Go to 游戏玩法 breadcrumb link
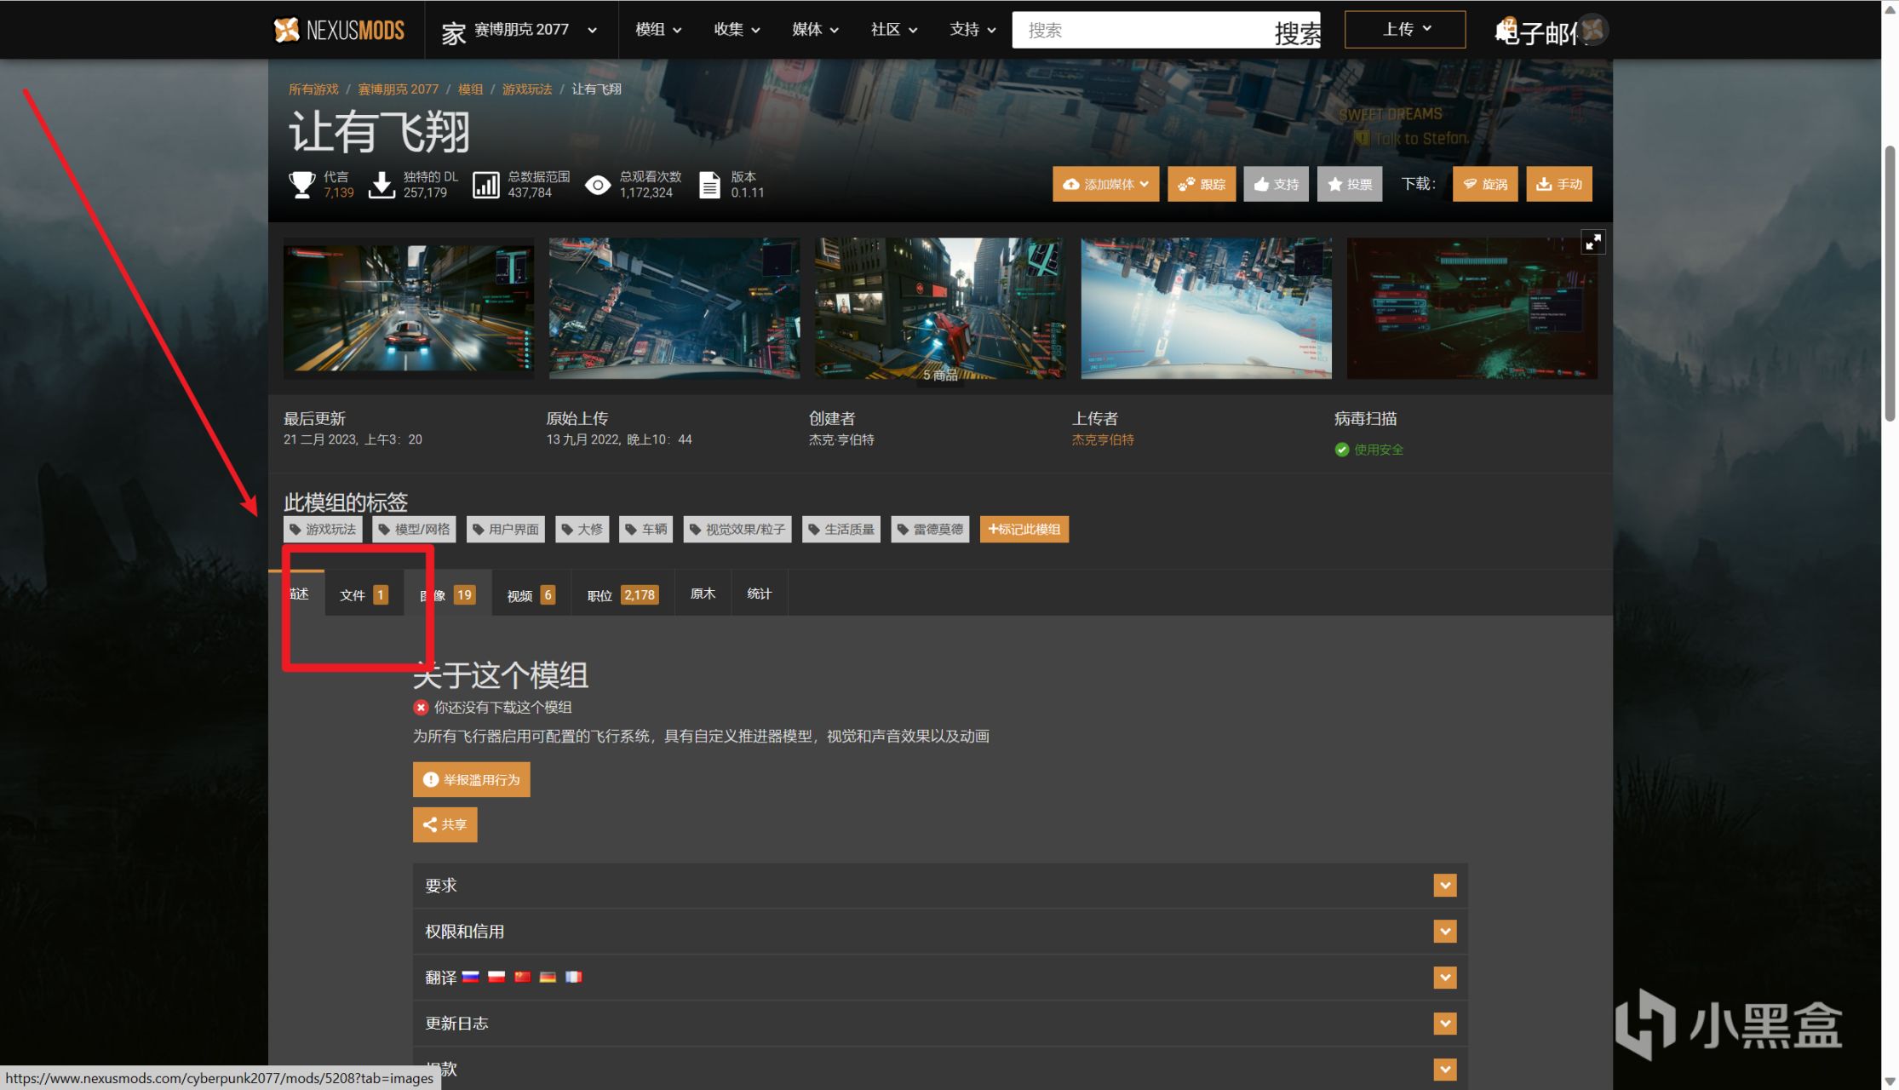This screenshot has width=1899, height=1090. point(527,89)
